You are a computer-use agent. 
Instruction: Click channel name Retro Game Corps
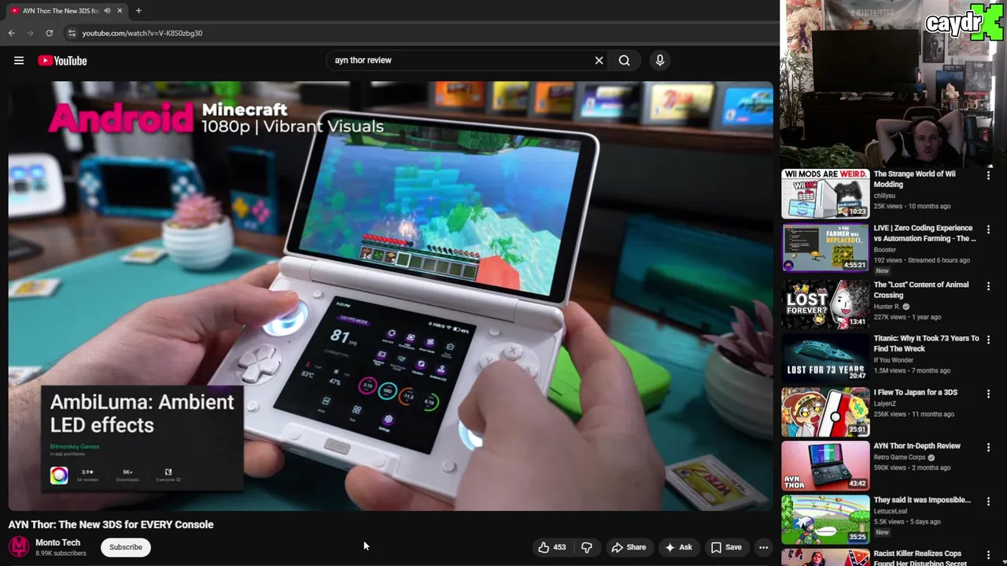[899, 457]
